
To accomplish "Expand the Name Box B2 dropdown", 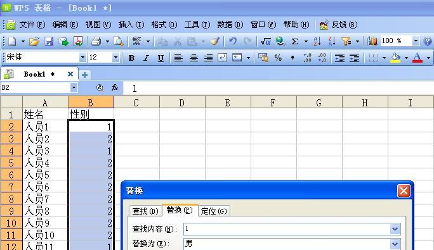I will point(74,88).
